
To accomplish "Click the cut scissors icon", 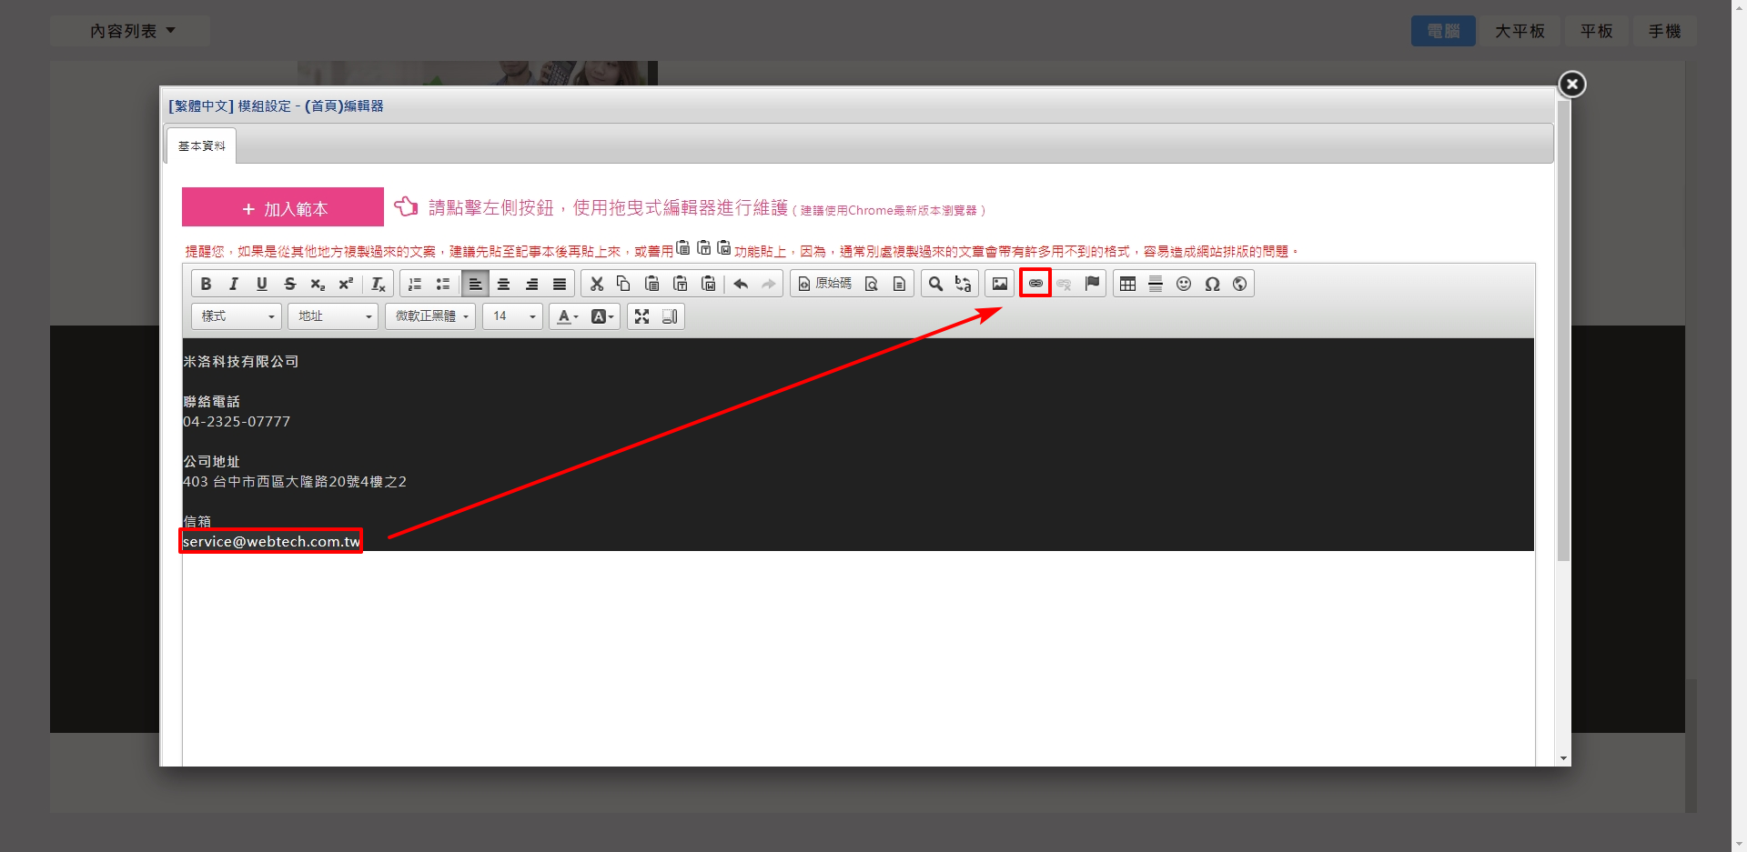I will coord(596,284).
